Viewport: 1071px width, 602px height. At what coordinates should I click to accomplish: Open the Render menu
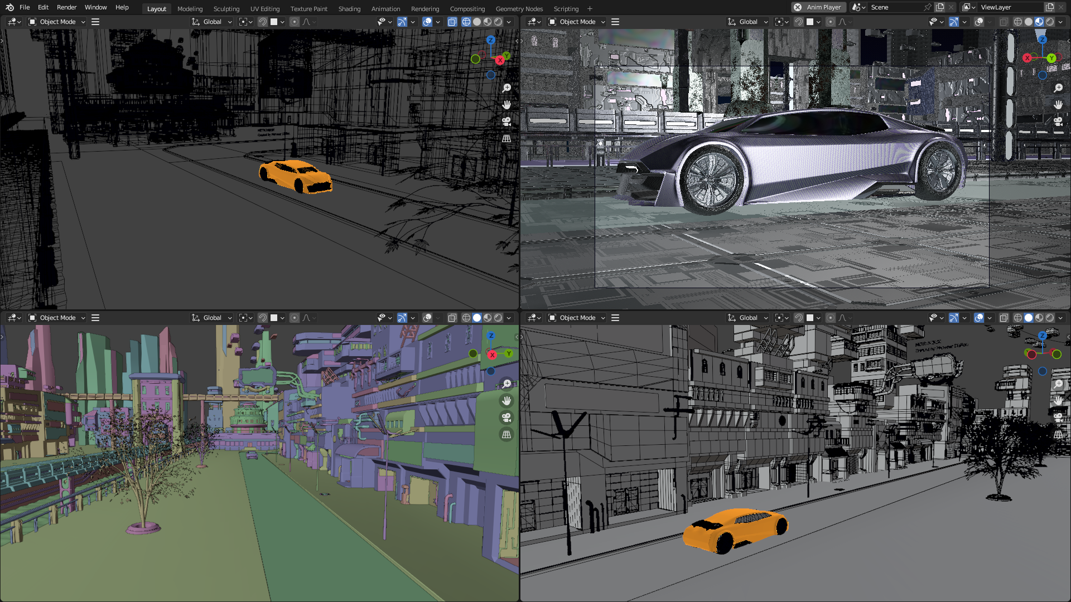pyautogui.click(x=66, y=7)
